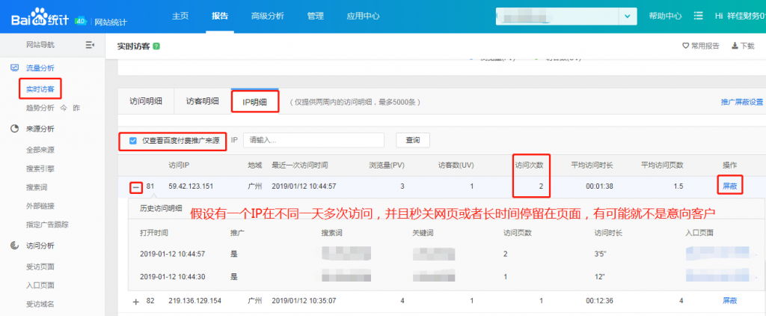This screenshot has width=766, height=316.
Task: Click the 网站统计 header label
Action: coord(111,22)
